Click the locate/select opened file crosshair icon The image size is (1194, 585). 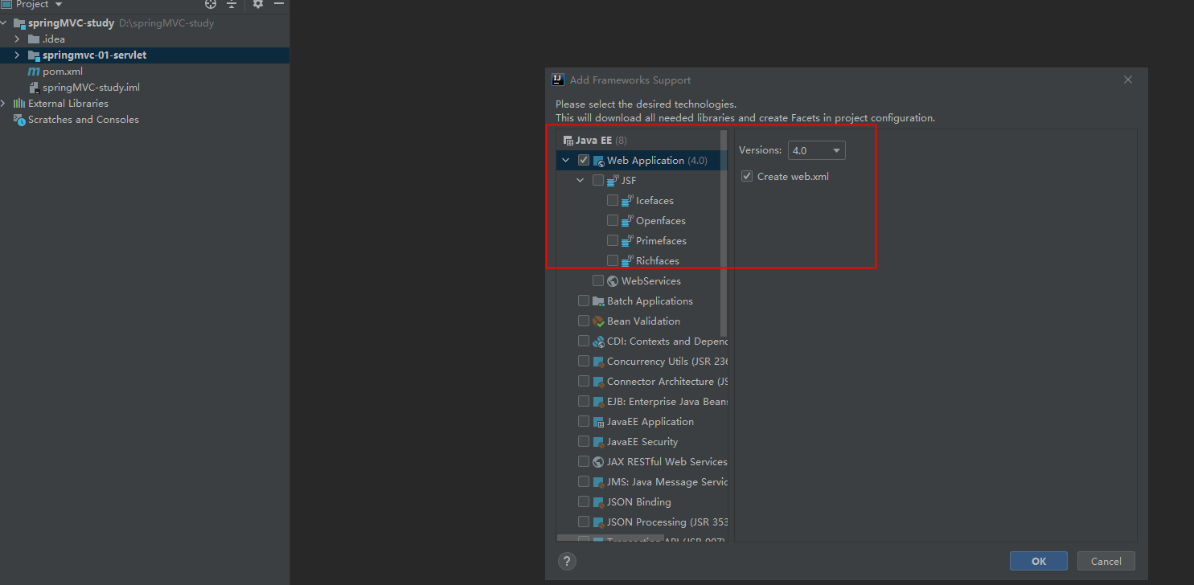coord(211,4)
